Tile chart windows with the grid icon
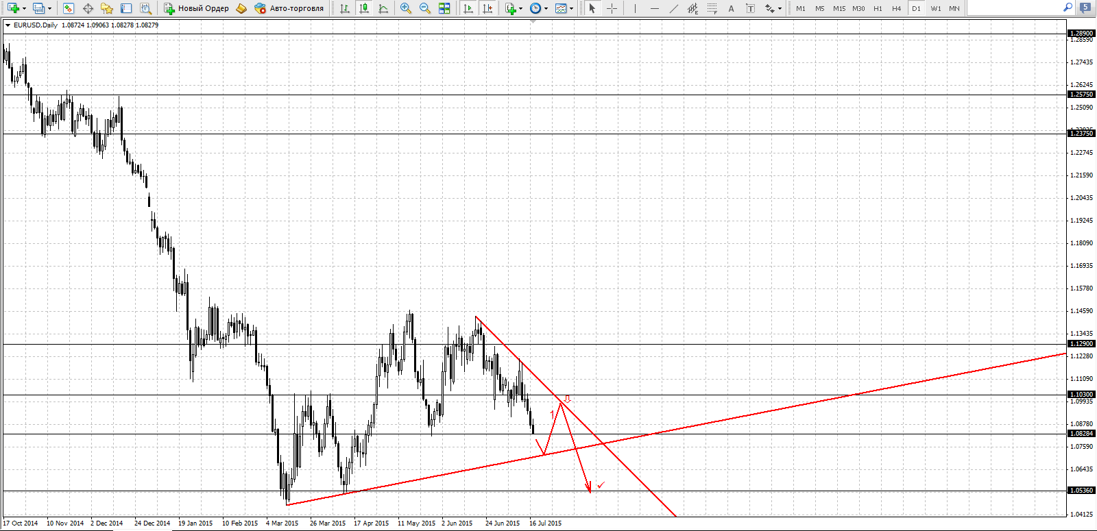This screenshot has height=531, width=1097. coord(444,8)
